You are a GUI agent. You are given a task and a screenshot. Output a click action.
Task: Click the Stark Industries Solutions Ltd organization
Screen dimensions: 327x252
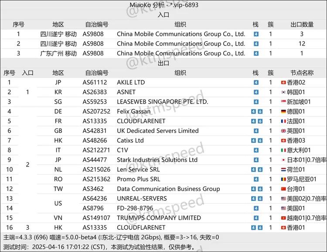[157, 160]
